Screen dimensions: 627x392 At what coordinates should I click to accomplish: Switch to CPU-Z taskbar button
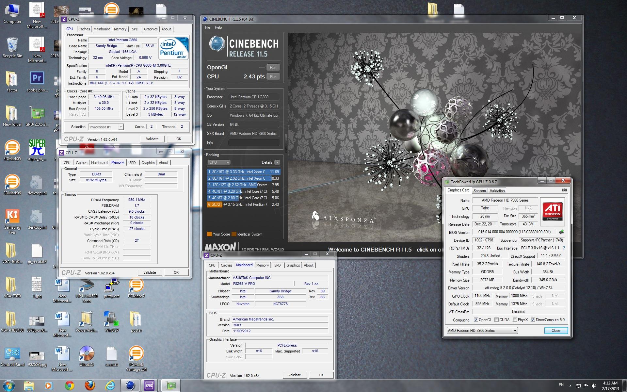(150, 385)
